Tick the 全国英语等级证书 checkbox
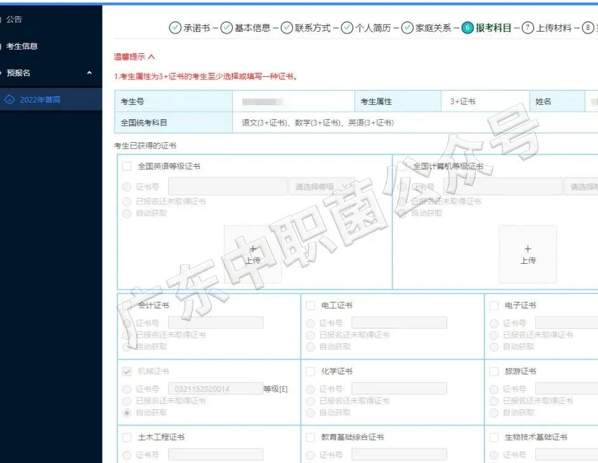The height and width of the screenshot is (463, 598). [x=127, y=166]
